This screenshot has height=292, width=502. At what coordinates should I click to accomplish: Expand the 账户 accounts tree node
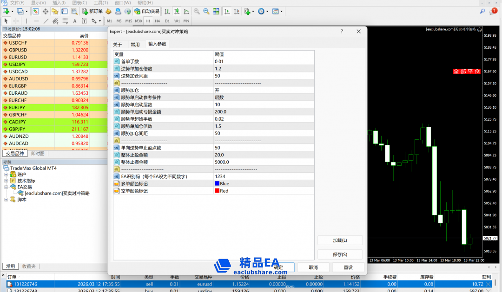pyautogui.click(x=7, y=175)
